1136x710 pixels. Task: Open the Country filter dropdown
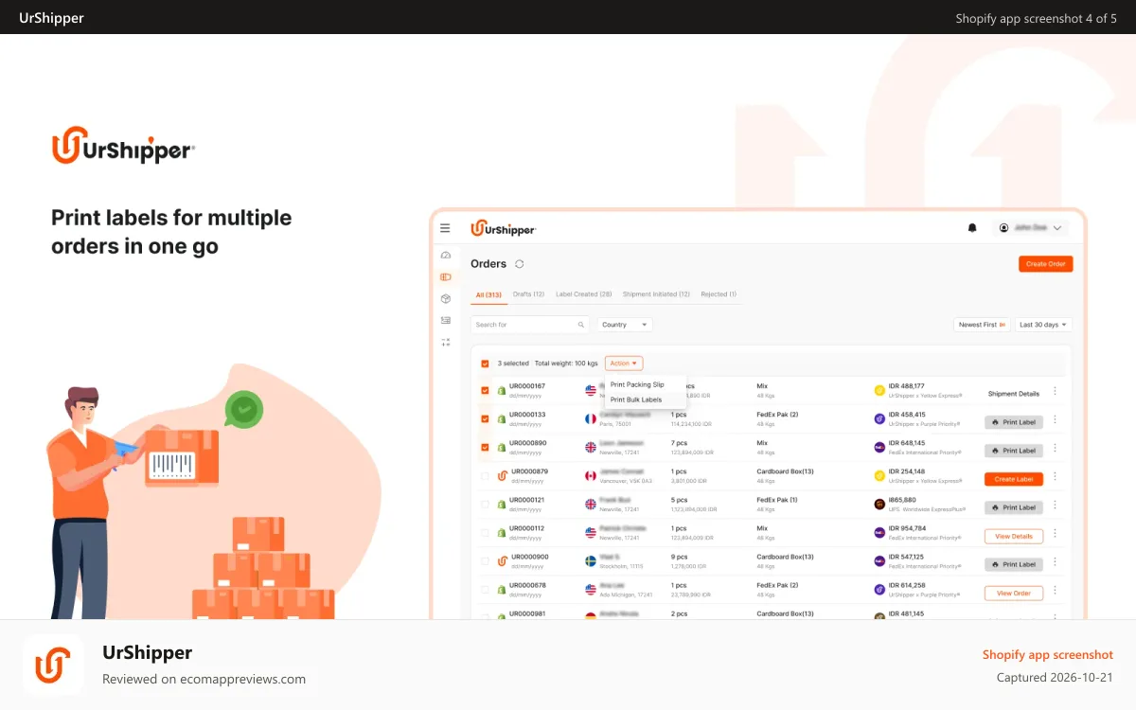[625, 325]
